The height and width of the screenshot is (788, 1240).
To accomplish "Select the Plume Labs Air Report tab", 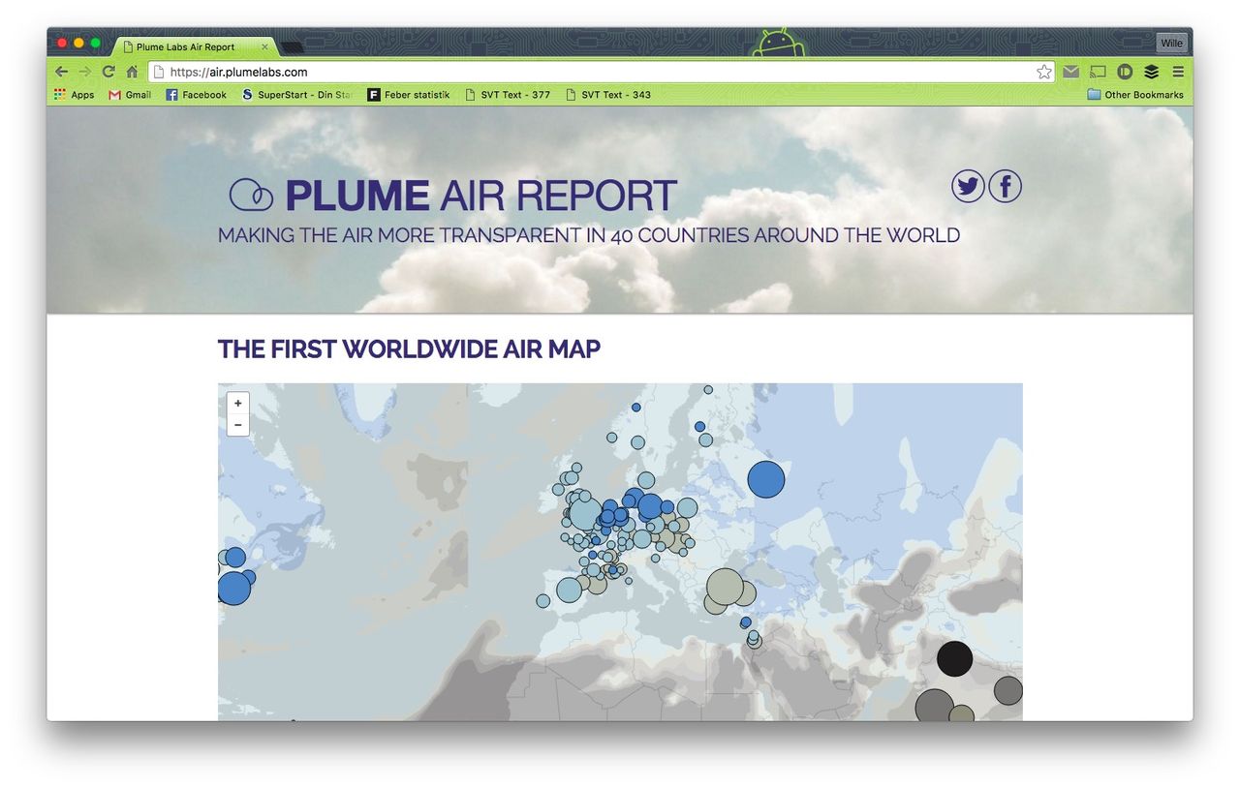I will click(194, 46).
